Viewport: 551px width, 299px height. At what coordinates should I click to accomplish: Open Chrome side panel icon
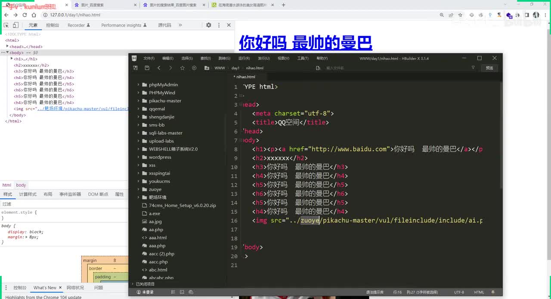[527, 15]
